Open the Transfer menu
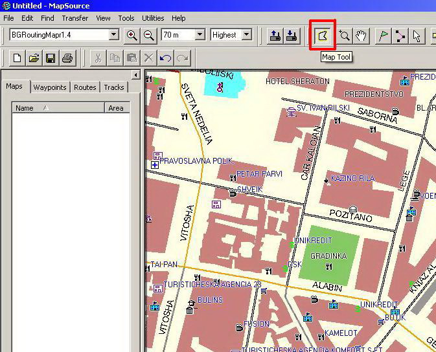Screen dimensions: 436x352 coord(75,18)
